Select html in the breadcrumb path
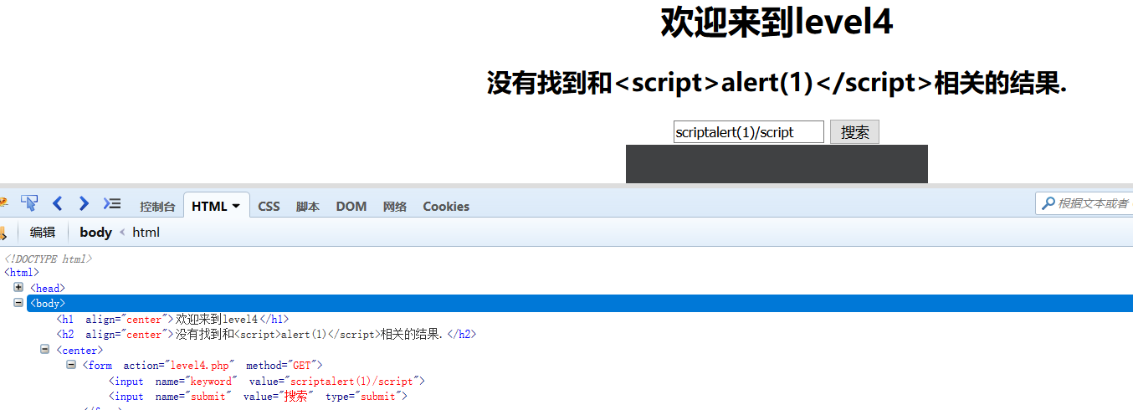This screenshot has height=410, width=1133. [146, 232]
